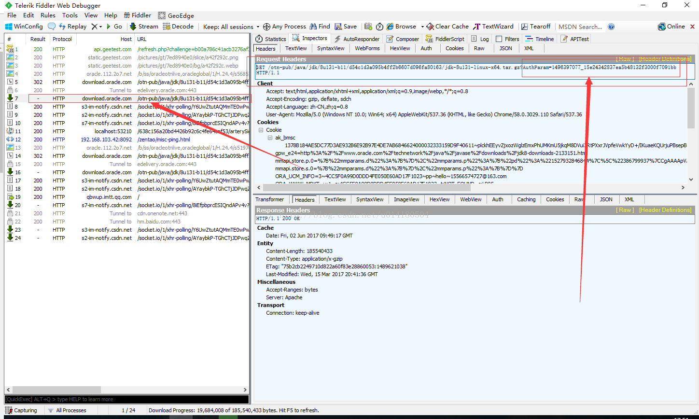This screenshot has width=699, height=419.
Task: Click the MSDN Search field
Action: point(580,27)
